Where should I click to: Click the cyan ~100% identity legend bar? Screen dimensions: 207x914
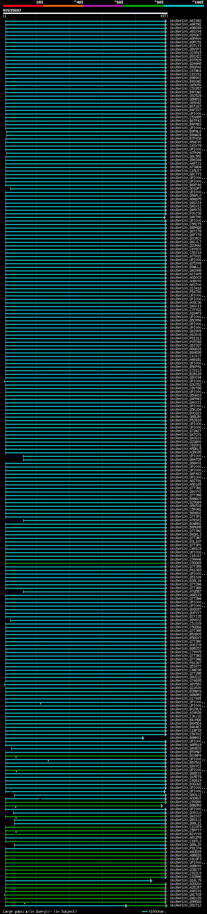pos(184,6)
